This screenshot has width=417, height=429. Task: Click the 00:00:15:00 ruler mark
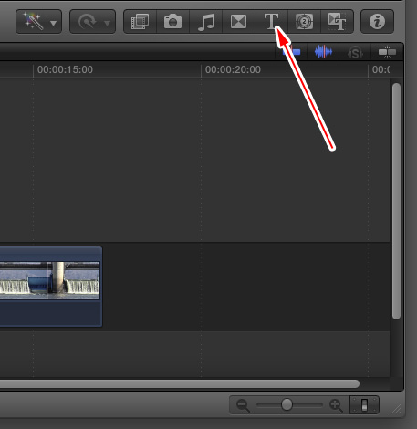tap(65, 69)
